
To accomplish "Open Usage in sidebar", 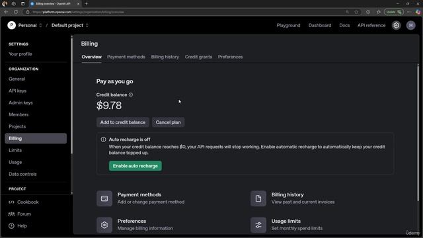I will (15, 162).
